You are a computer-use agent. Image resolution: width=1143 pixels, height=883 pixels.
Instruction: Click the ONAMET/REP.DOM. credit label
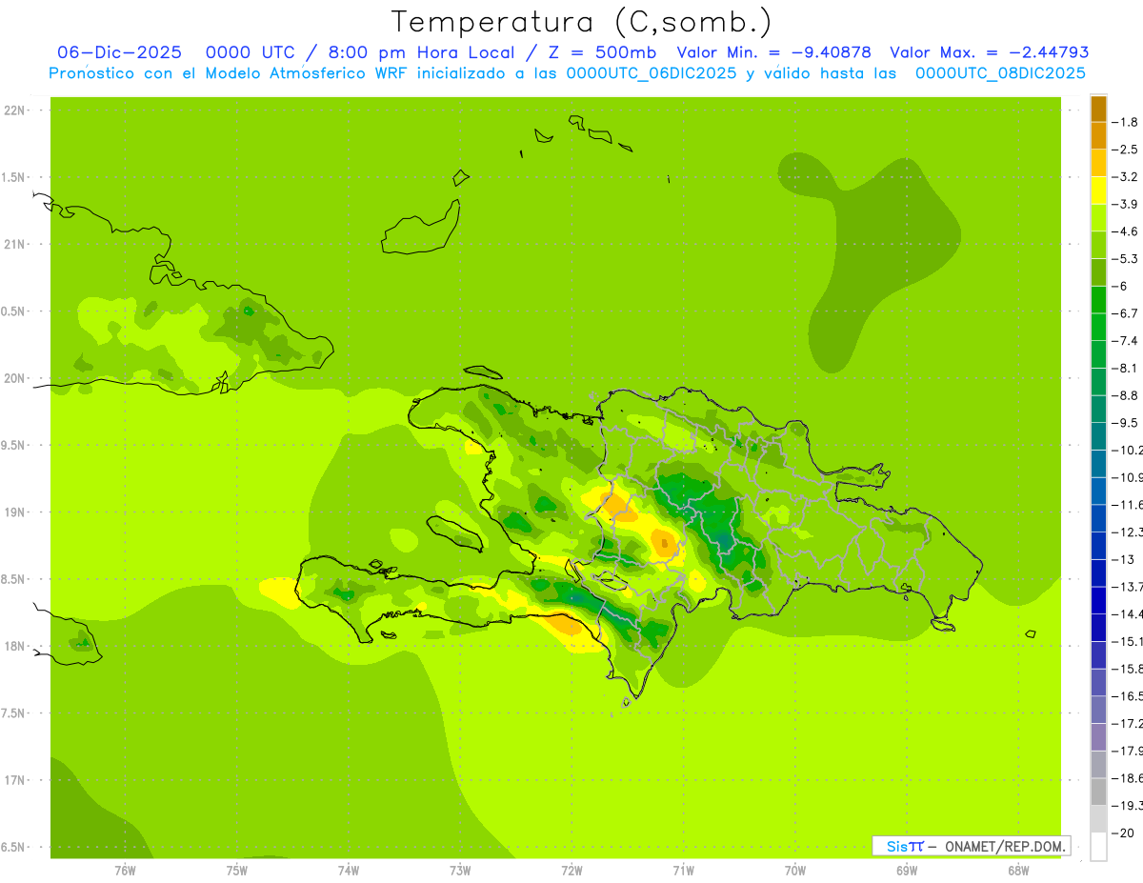[x=1005, y=846]
